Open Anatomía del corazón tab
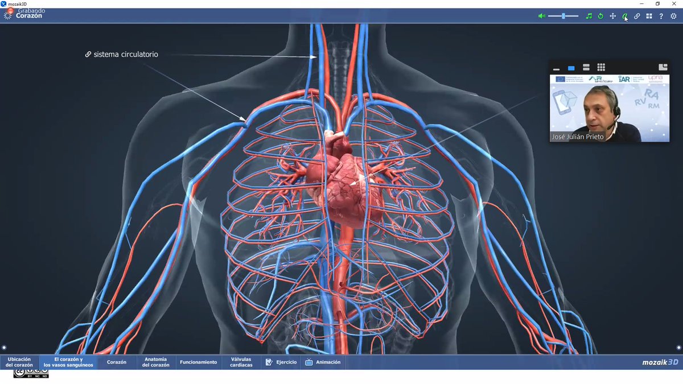The height and width of the screenshot is (384, 683). point(156,362)
